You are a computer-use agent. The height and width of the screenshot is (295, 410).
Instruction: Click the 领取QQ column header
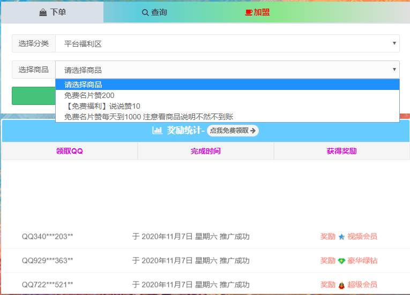(x=70, y=151)
